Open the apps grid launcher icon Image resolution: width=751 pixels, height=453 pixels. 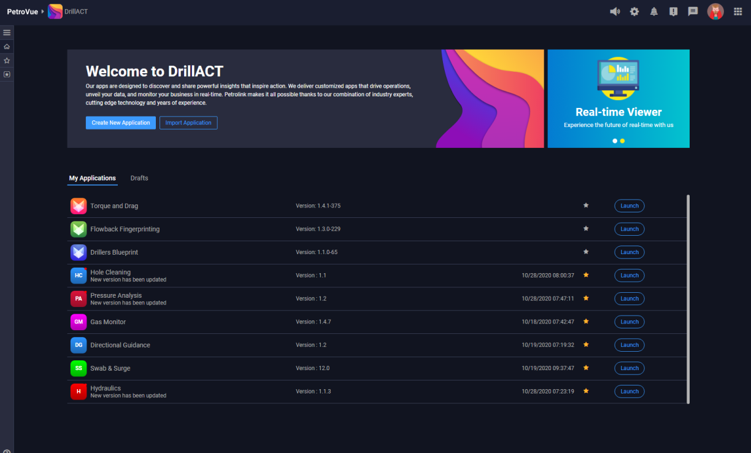(x=738, y=12)
